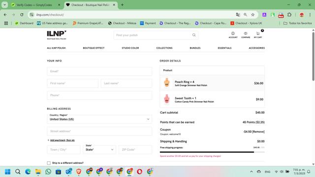Open Brave browser from taskbar
This screenshot has width=315, height=177.
(79, 172)
